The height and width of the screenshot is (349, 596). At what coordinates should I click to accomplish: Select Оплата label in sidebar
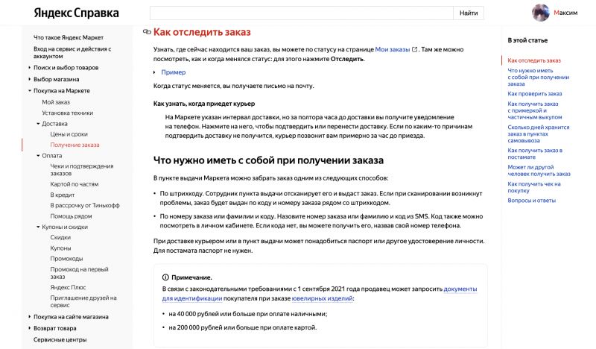tap(51, 156)
